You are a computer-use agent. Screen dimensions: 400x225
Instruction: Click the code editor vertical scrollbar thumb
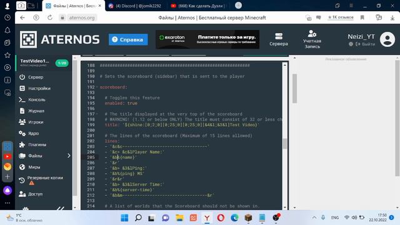285,143
